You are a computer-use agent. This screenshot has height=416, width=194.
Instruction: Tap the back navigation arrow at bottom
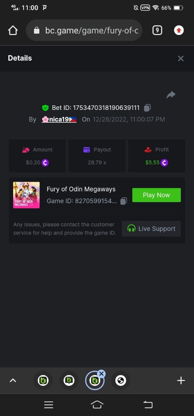coord(148,405)
